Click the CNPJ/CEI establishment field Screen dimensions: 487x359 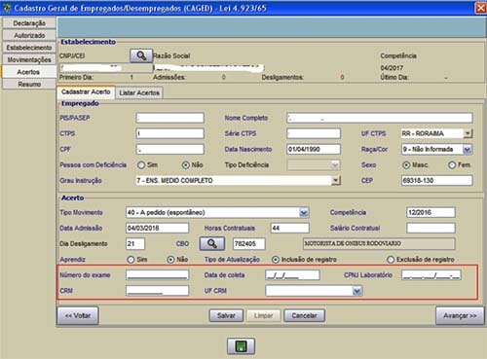pyautogui.click(x=106, y=68)
